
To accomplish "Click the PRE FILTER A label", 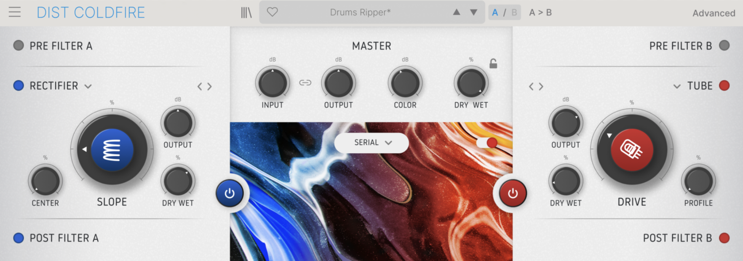I will click(x=61, y=46).
